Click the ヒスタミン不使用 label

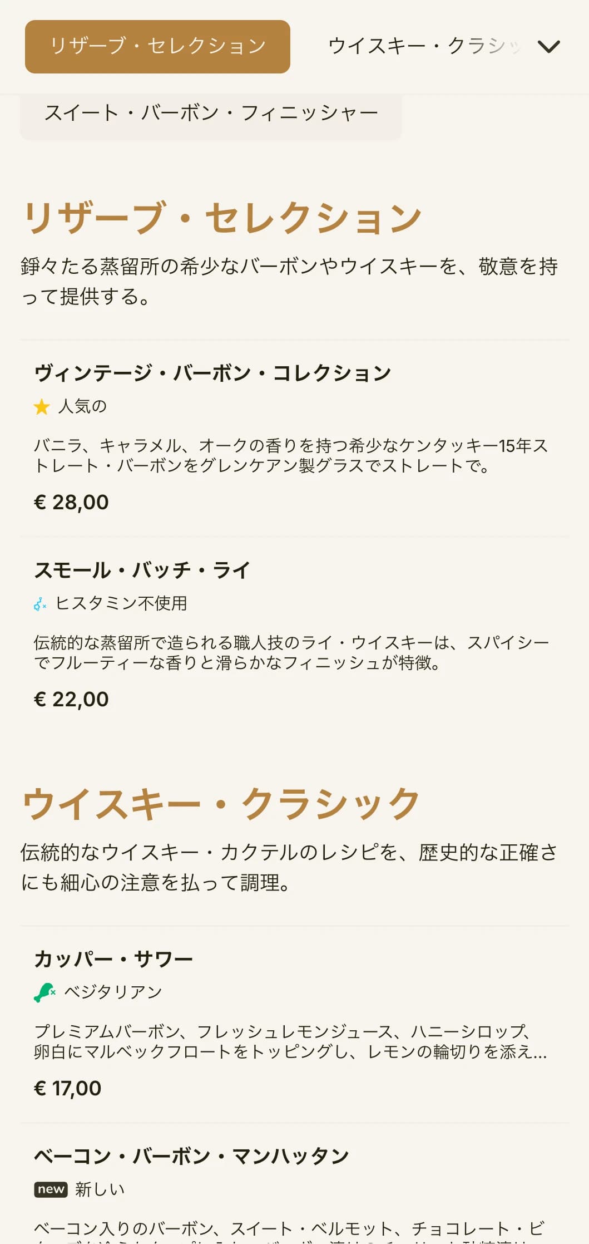[x=121, y=603]
